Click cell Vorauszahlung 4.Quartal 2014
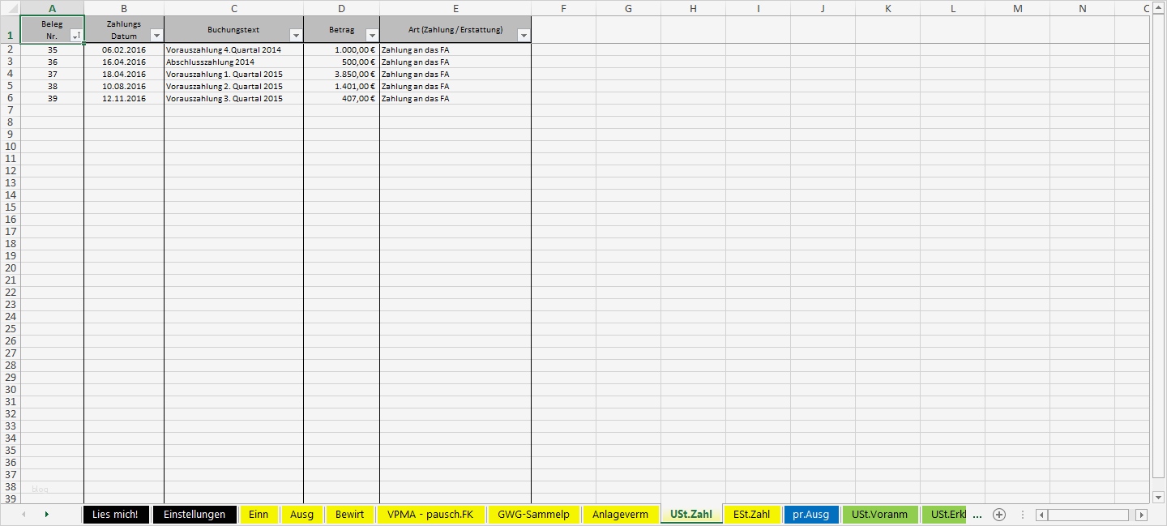The image size is (1167, 526). pos(234,49)
